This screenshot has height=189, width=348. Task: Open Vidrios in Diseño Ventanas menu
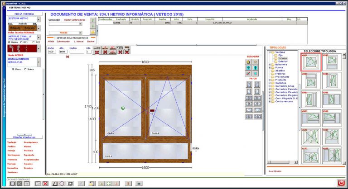tap(28, 146)
